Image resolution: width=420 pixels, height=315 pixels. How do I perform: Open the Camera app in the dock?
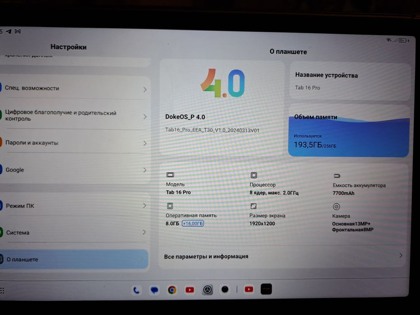click(x=225, y=289)
